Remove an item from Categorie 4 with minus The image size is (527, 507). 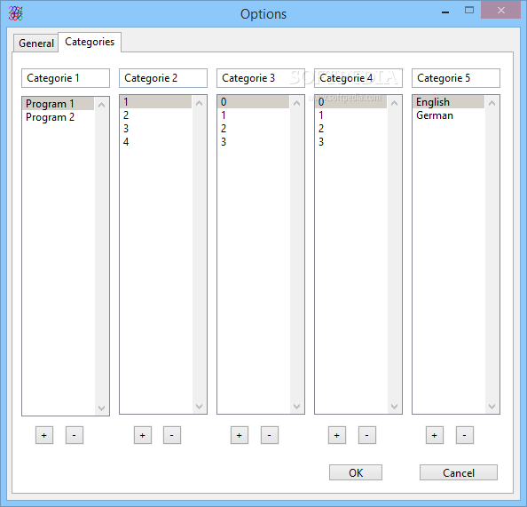(x=367, y=435)
